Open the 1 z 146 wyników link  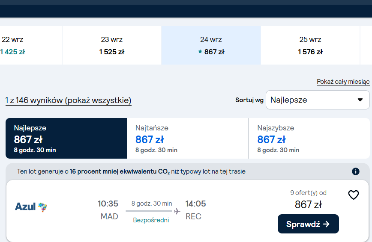click(x=68, y=100)
